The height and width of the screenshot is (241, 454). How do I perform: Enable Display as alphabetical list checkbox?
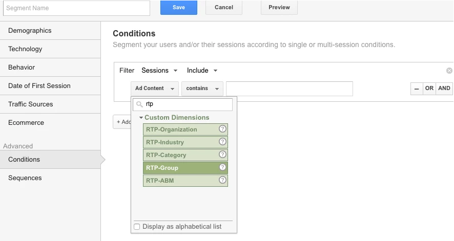pyautogui.click(x=137, y=227)
